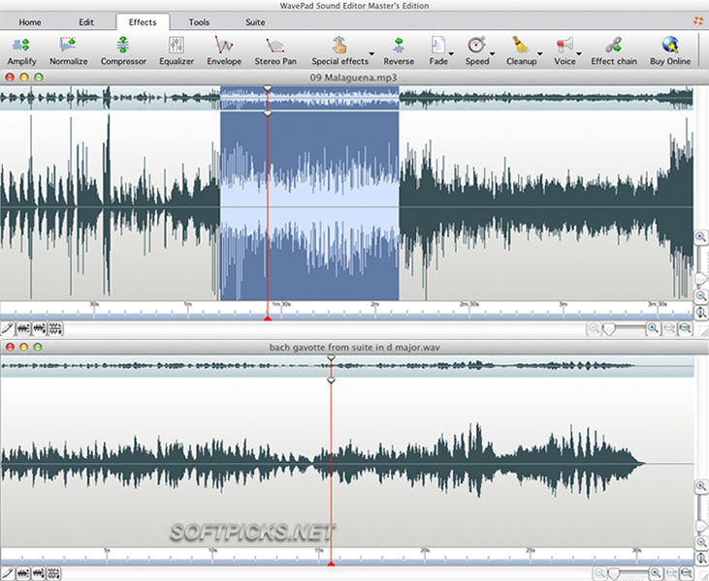Click the 1m mark on Malaguena time ruler

tap(187, 305)
